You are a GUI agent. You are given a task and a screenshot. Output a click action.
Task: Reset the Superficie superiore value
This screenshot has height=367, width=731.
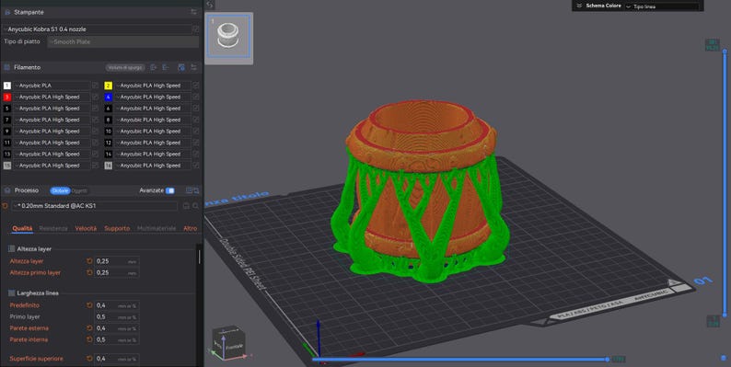point(89,359)
